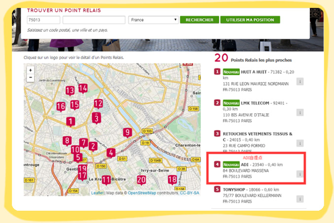
Task: Open info icon for ADI relay
Action: (x=300, y=174)
